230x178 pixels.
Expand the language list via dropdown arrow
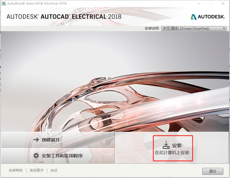[x=224, y=29]
